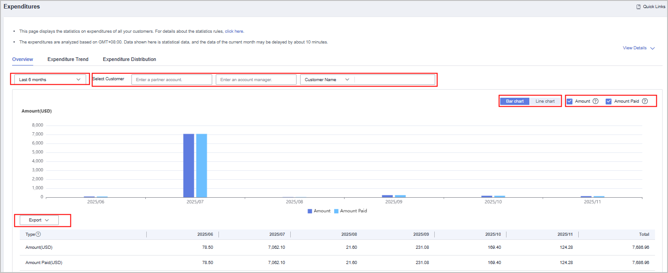The height and width of the screenshot is (273, 668).
Task: Expand the Export dropdown button
Action: pos(39,220)
